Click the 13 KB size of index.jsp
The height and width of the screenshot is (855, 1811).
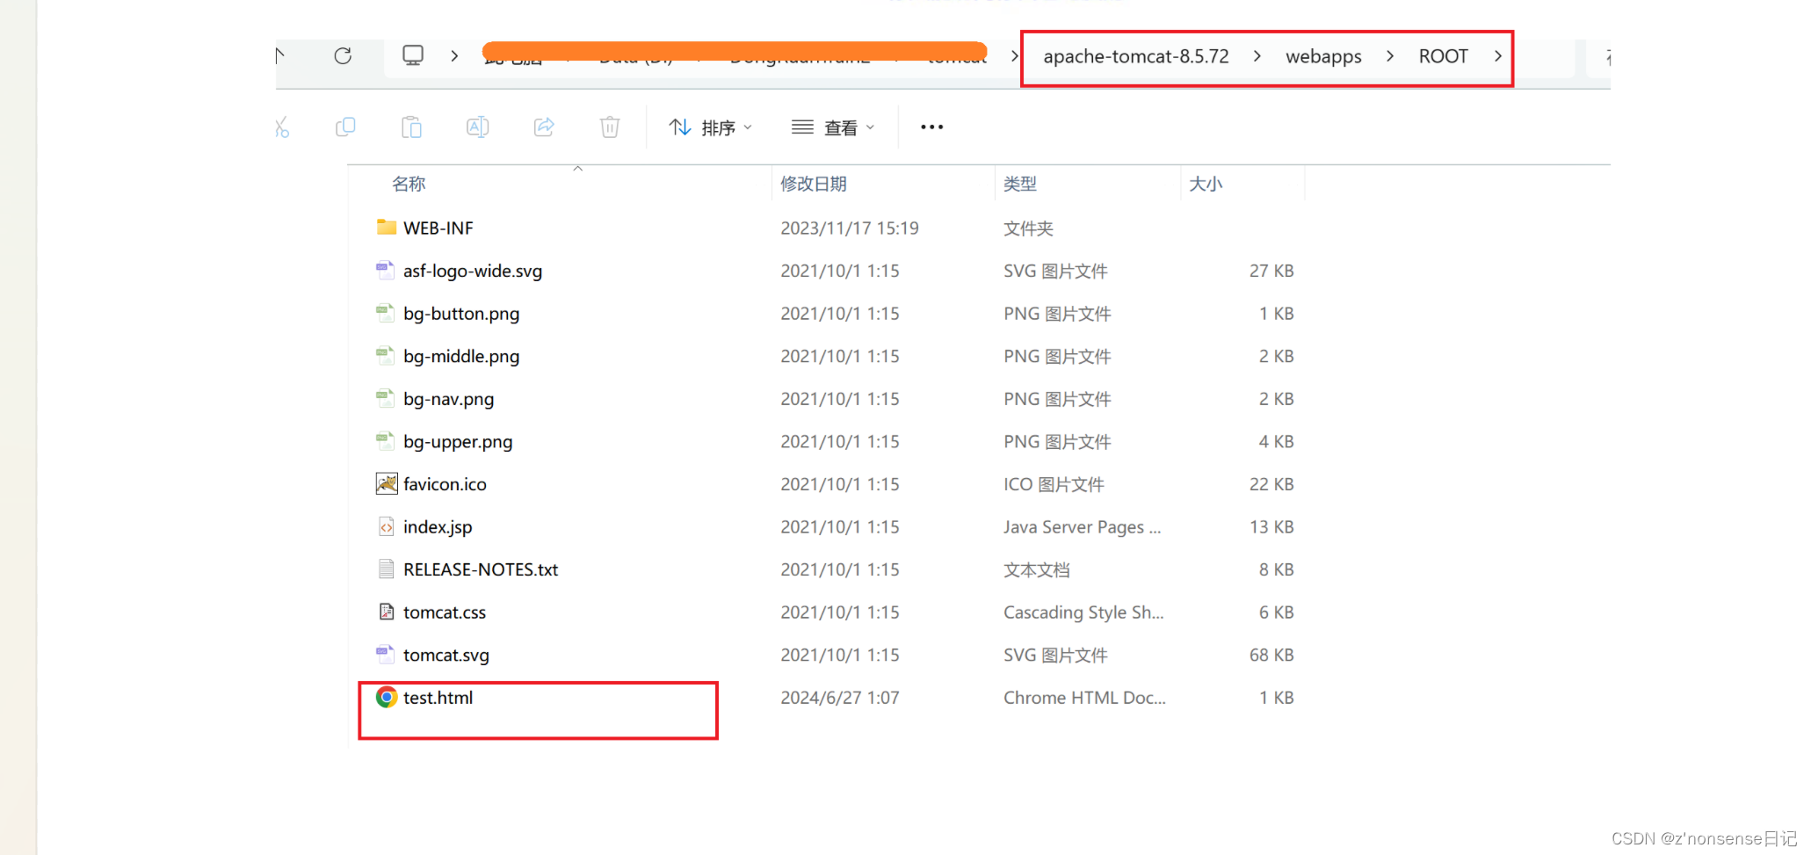click(1271, 526)
